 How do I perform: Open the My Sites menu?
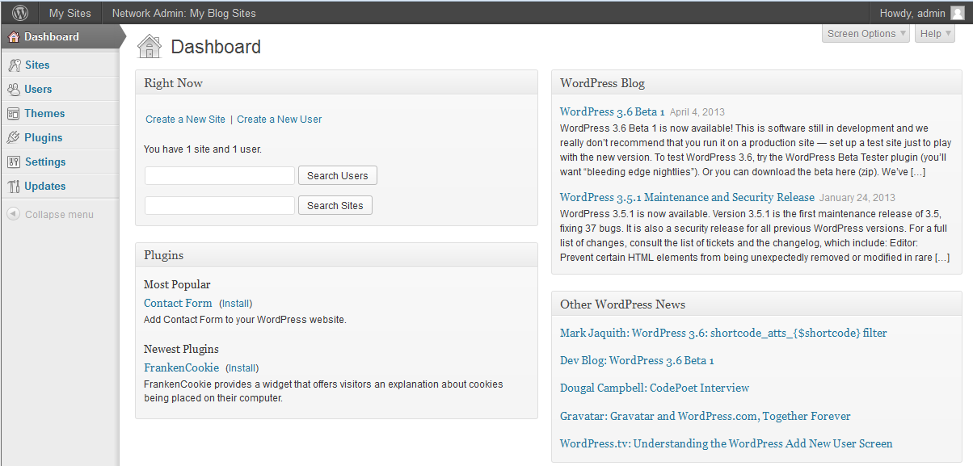coord(69,13)
